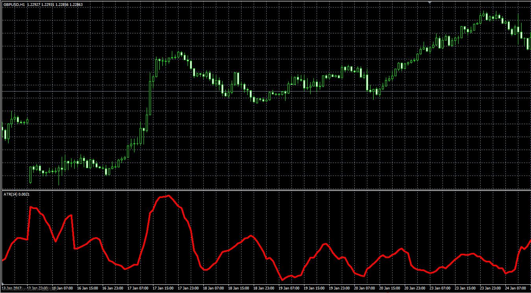531x293 pixels.
Task: Select the gray horizontal price level line
Action: 265,92
